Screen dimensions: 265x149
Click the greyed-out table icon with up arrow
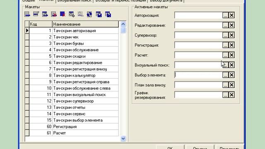click(81, 14)
